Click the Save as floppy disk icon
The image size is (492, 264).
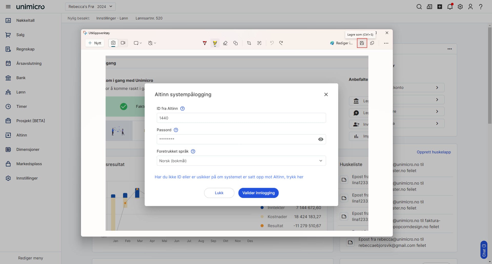click(362, 43)
